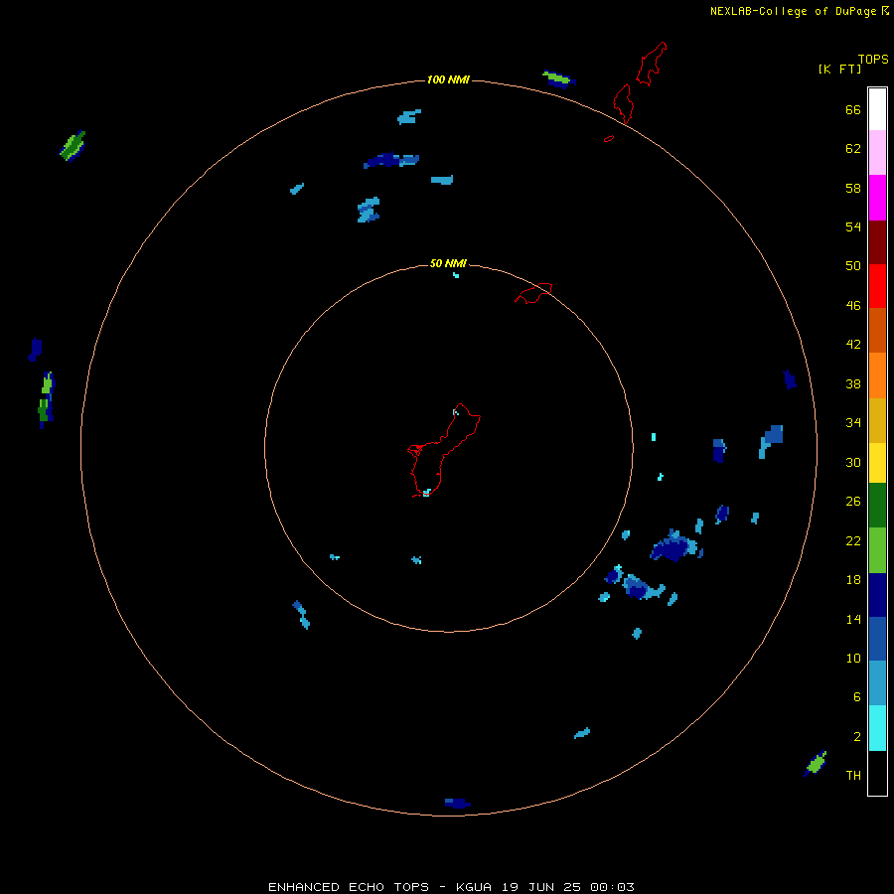Image resolution: width=894 pixels, height=894 pixels.
Task: Click the medium blue 18 kft swatch
Action: point(877,639)
